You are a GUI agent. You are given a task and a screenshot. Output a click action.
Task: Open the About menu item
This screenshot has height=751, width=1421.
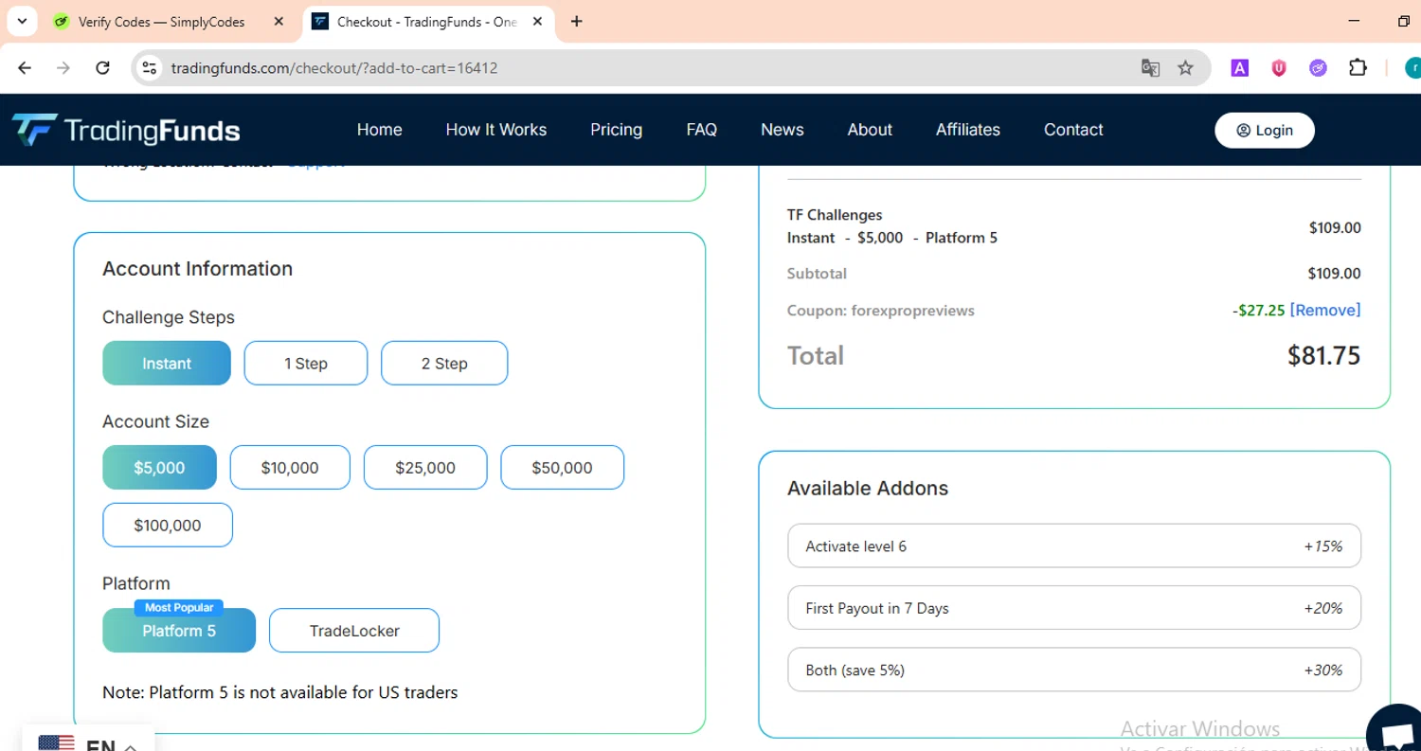click(x=870, y=130)
